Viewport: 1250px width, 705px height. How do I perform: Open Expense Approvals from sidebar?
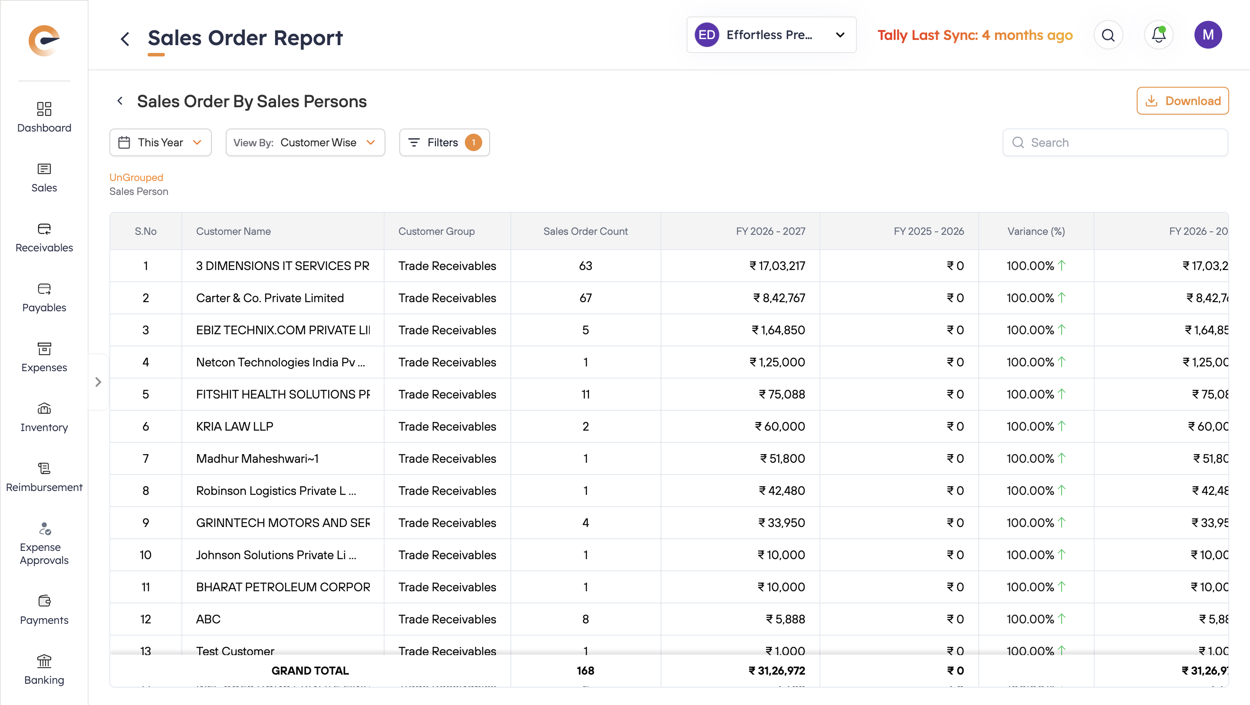(44, 529)
